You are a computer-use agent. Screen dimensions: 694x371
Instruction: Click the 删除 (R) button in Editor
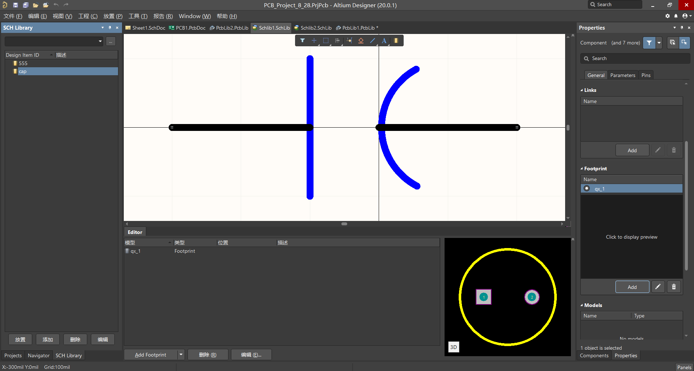[208, 355]
